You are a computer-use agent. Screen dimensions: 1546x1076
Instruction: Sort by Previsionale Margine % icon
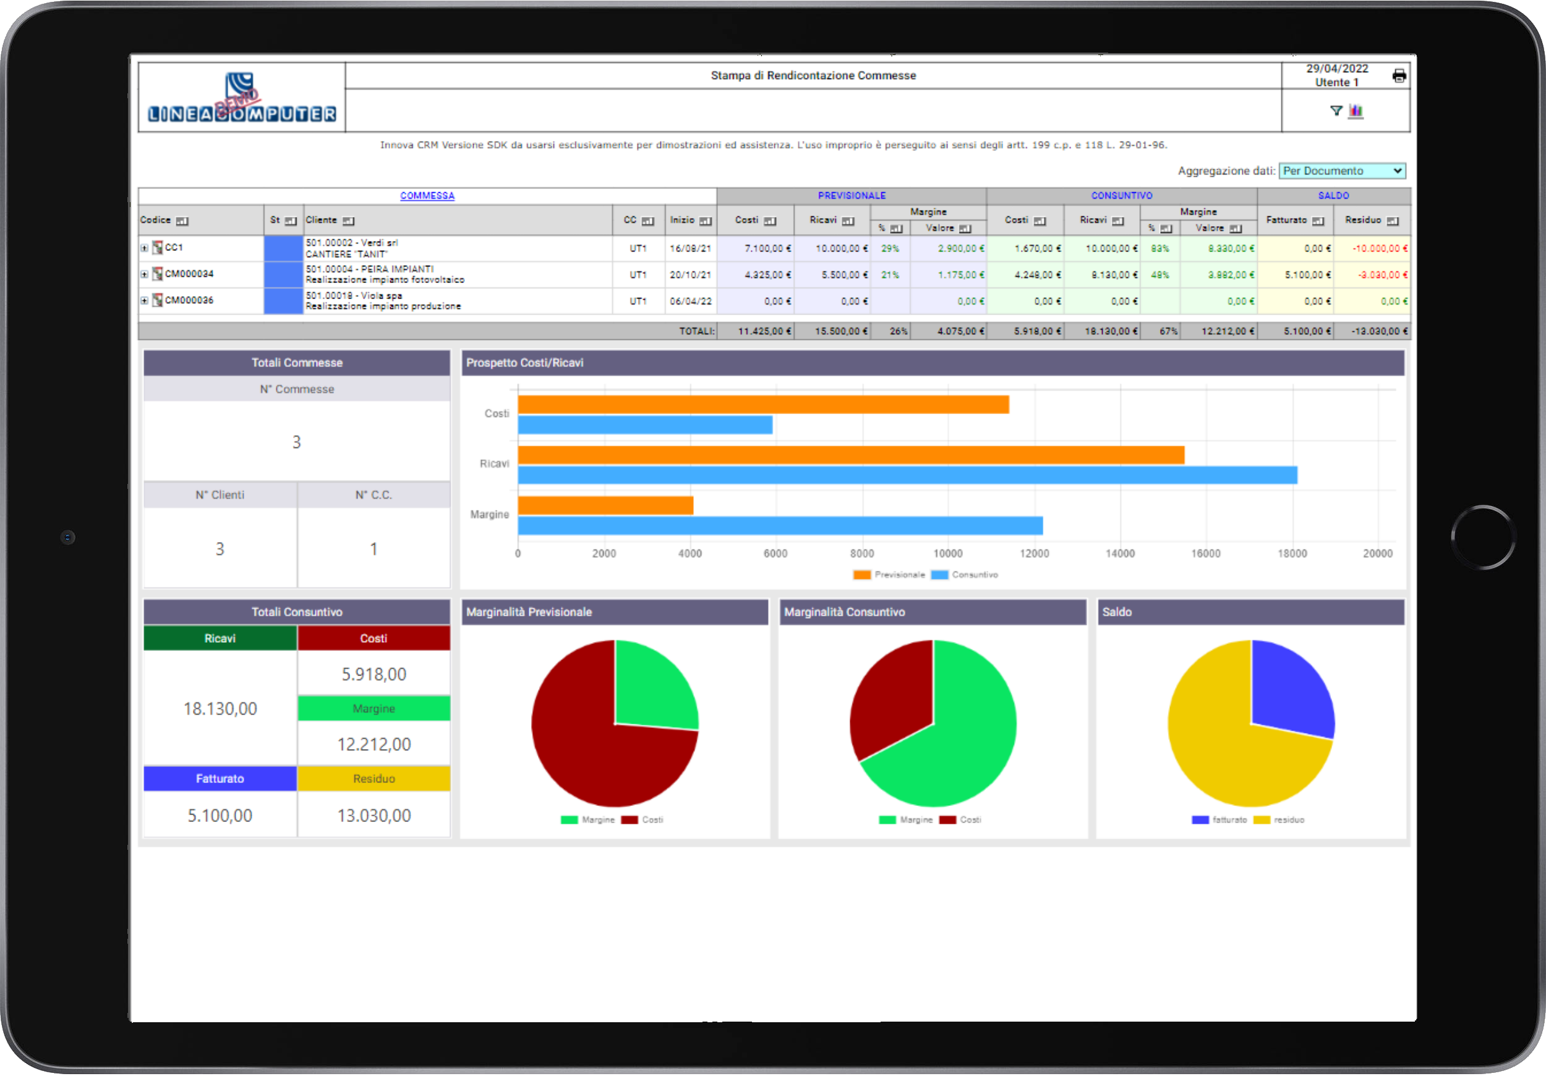click(896, 229)
